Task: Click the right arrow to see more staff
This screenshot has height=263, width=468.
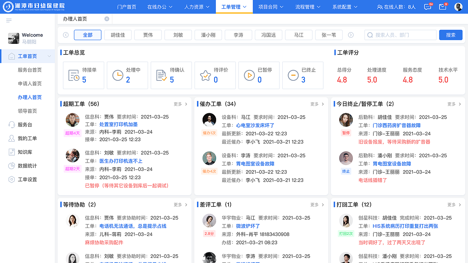Action: click(x=351, y=35)
